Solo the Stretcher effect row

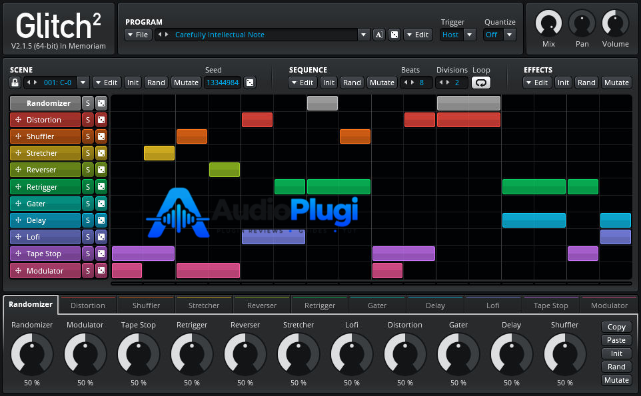tap(88, 153)
